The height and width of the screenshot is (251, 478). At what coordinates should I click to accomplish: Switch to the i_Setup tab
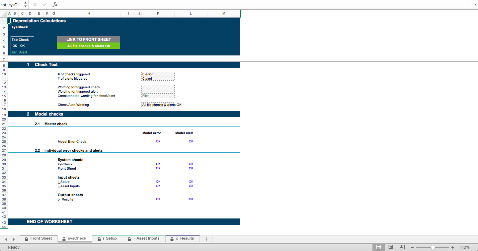107,238
